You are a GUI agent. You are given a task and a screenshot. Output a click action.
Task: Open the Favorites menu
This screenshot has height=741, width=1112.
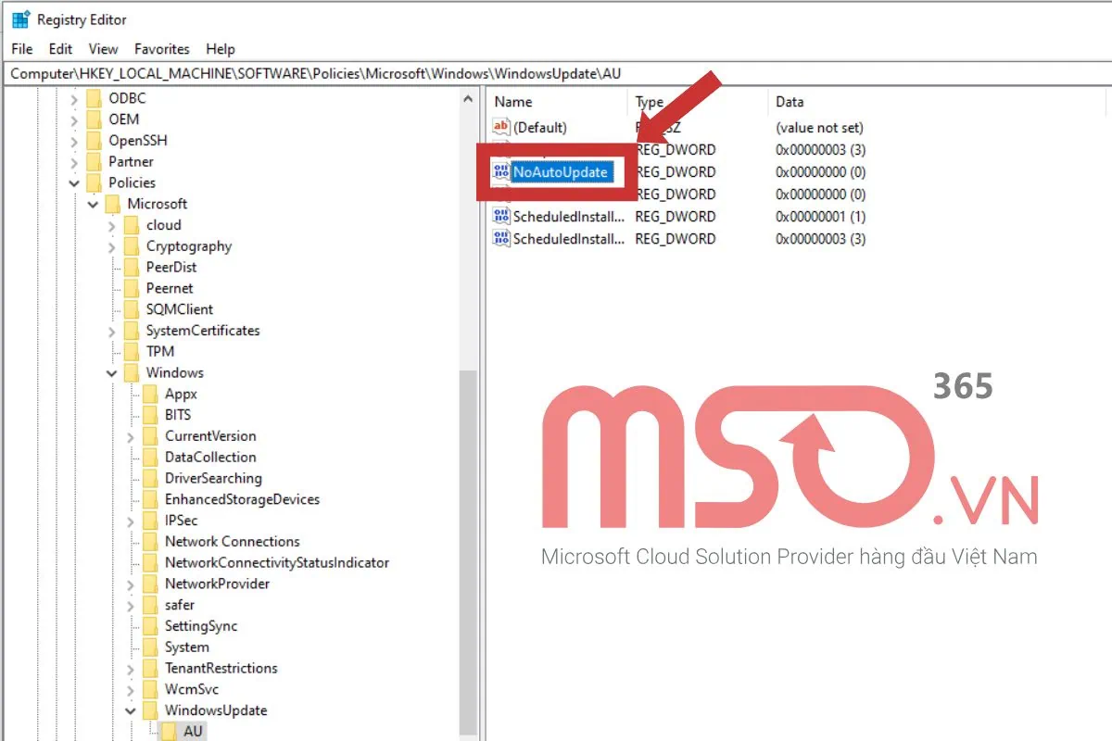(161, 49)
